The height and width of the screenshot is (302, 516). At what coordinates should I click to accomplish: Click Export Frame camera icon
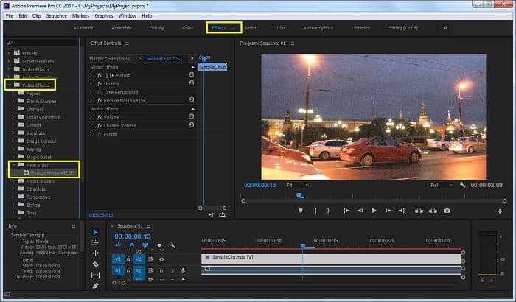coord(447,211)
